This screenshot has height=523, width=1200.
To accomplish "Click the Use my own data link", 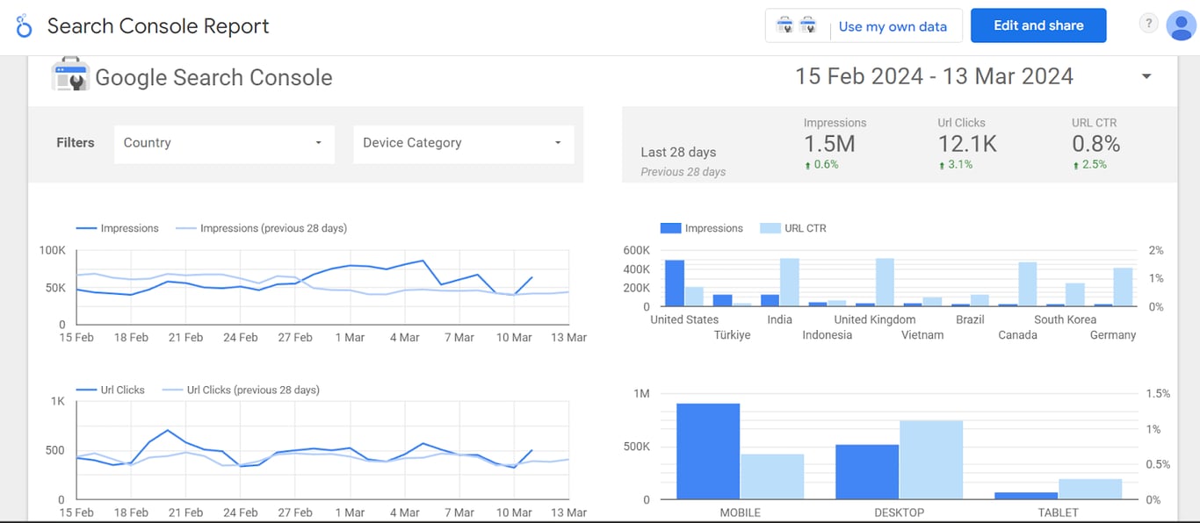I will [893, 26].
